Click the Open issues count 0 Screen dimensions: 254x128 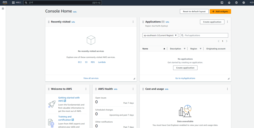coord(96,102)
